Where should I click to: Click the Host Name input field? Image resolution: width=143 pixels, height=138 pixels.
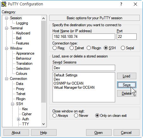tap(84, 37)
